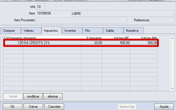Click the eliminar button
Viewport: 176px width, 110px height.
pyautogui.click(x=53, y=96)
